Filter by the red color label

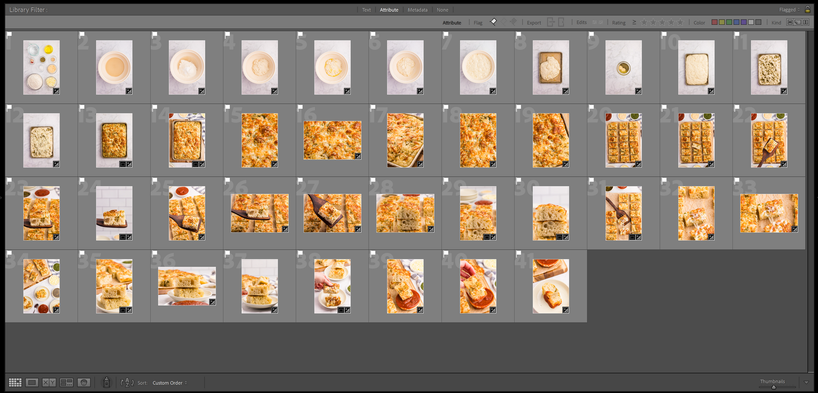click(714, 22)
